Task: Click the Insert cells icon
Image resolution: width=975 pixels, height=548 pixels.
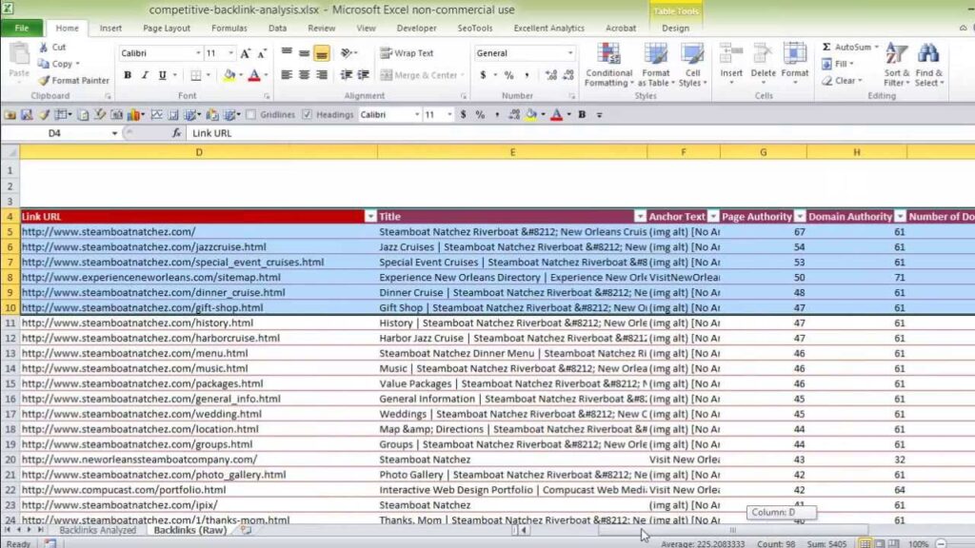Action: tap(731, 54)
